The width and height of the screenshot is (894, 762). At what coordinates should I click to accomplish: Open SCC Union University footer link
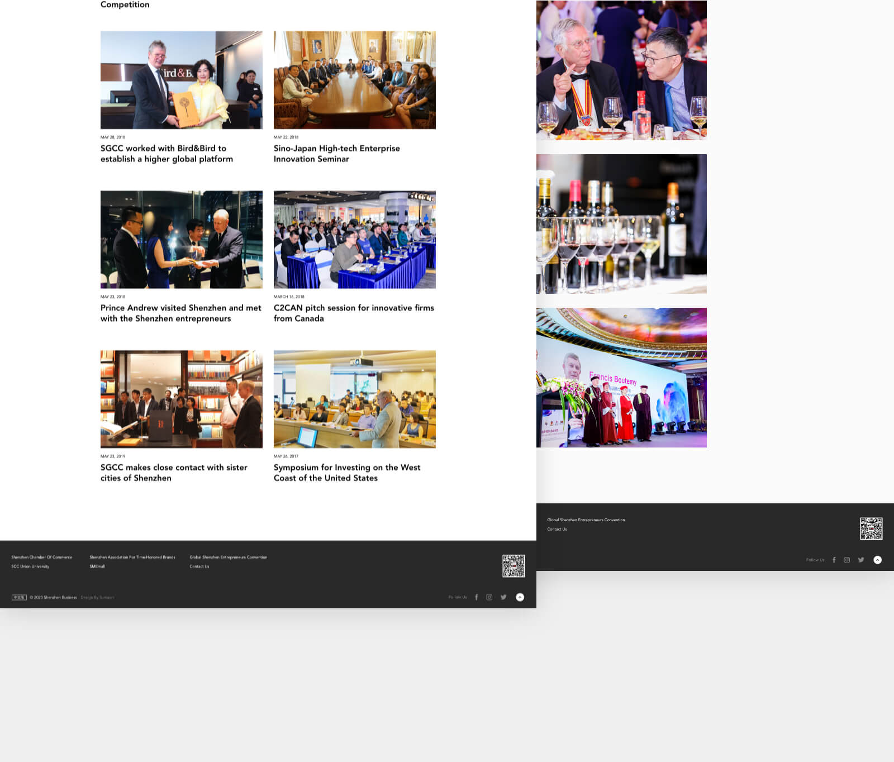30,566
